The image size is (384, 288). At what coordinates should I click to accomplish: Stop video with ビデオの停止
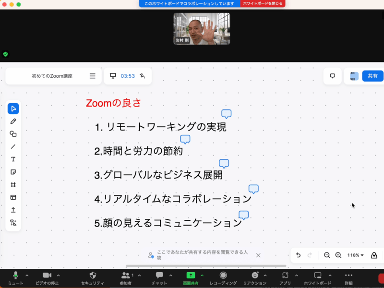tap(47, 277)
